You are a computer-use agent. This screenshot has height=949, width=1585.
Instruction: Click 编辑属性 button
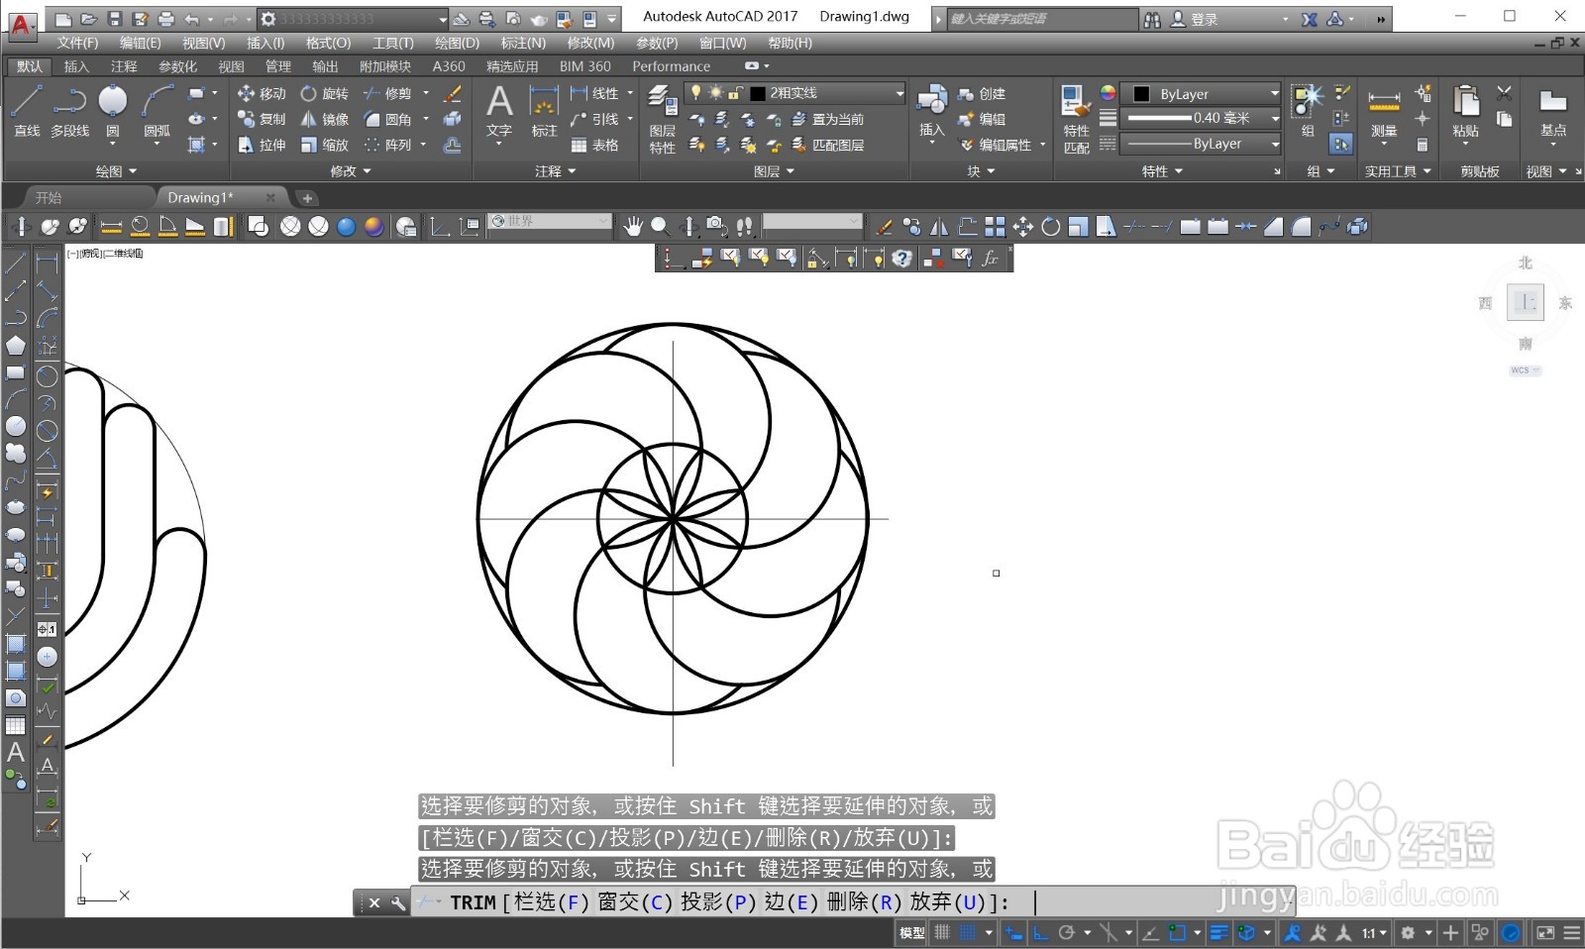point(996,145)
